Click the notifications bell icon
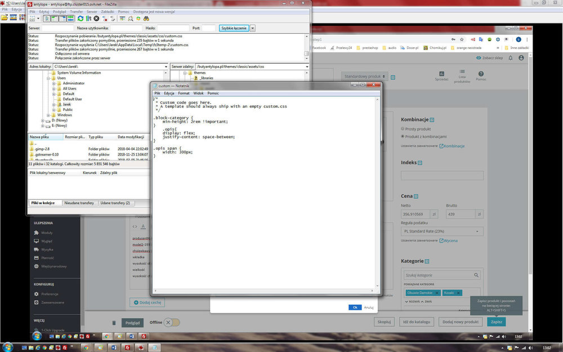The width and height of the screenshot is (563, 352). [511, 57]
